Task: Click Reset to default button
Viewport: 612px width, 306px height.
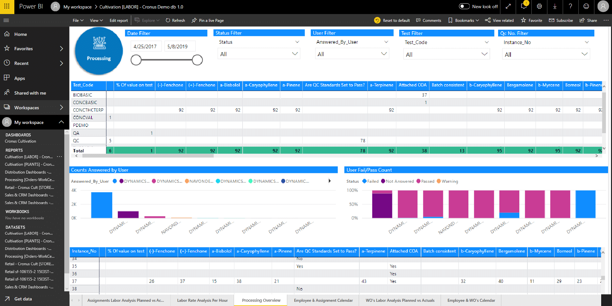Action: pyautogui.click(x=392, y=21)
